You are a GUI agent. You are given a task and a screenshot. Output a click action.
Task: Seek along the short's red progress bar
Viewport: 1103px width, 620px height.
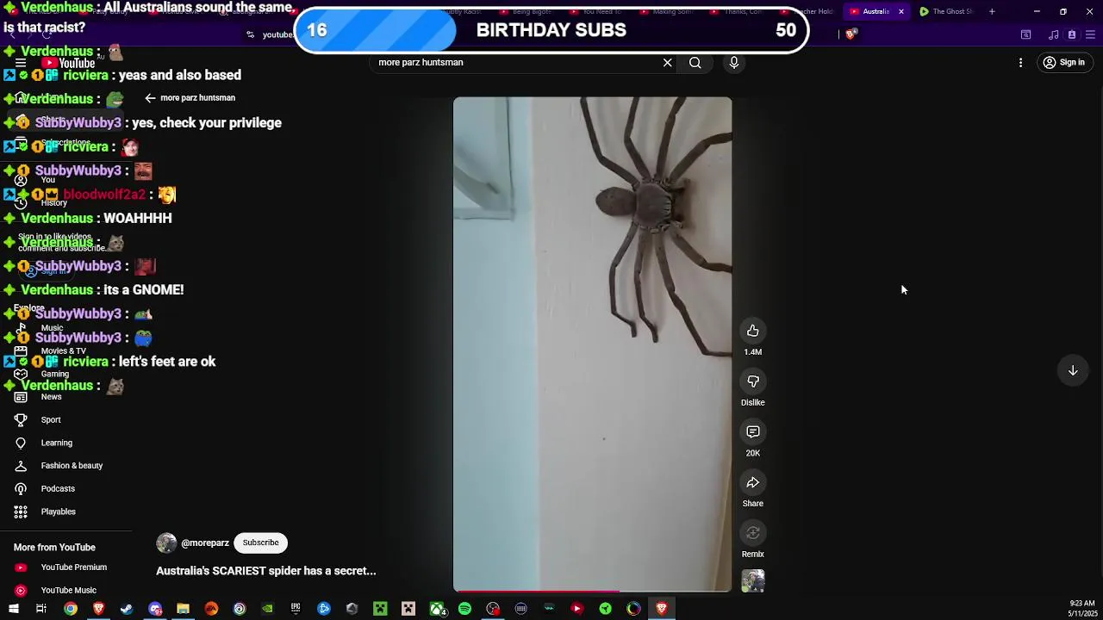click(x=593, y=591)
